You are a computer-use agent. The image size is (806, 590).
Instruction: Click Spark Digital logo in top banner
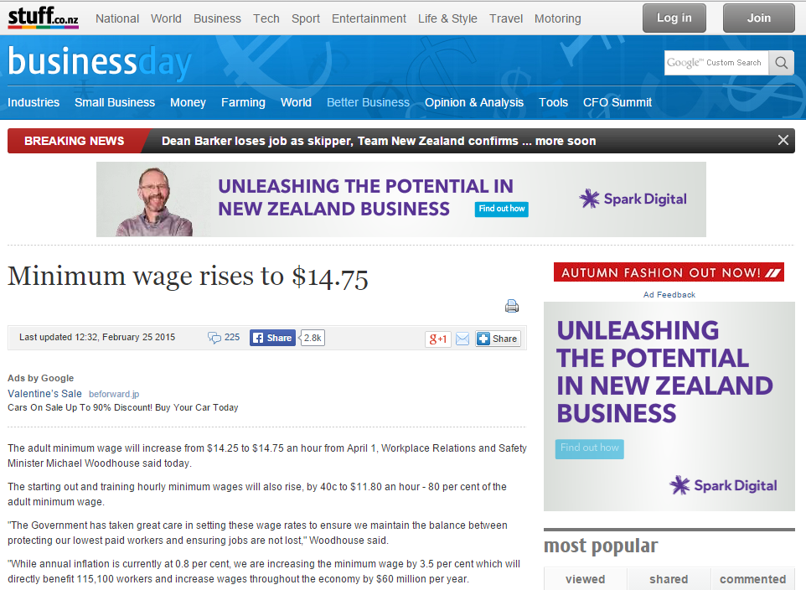click(633, 199)
